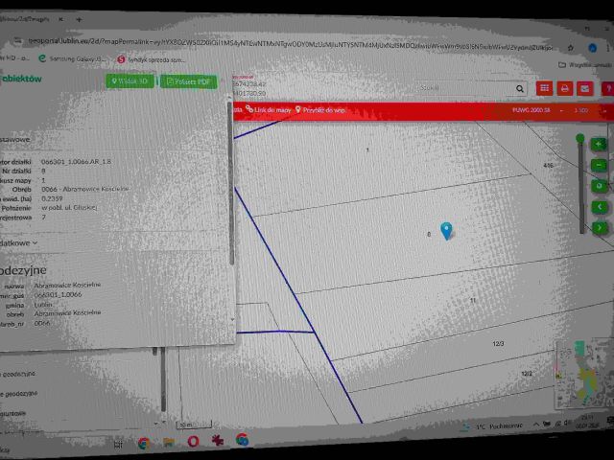Screen dimensions: 614x460
Task: Click the w pobl. ul. Głuskiej value
Action: pyautogui.click(x=69, y=208)
